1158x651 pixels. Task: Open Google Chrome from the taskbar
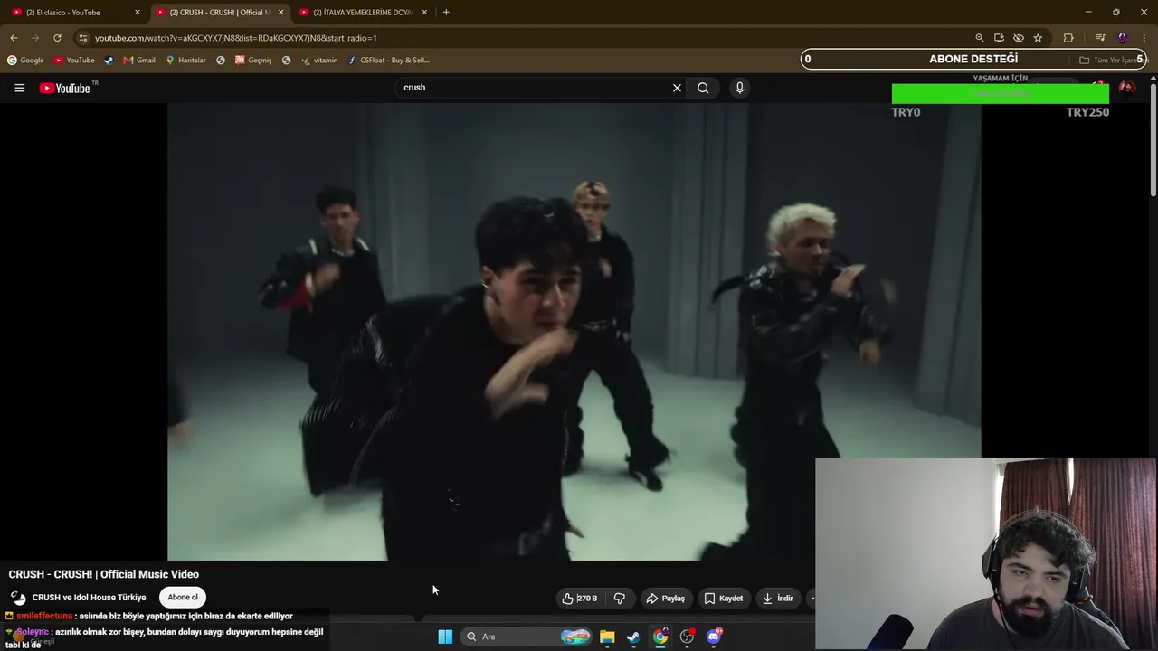[660, 637]
